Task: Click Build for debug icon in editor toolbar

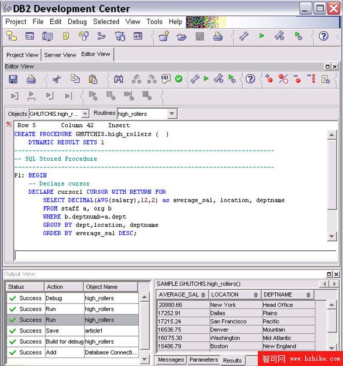Action: pos(219,79)
